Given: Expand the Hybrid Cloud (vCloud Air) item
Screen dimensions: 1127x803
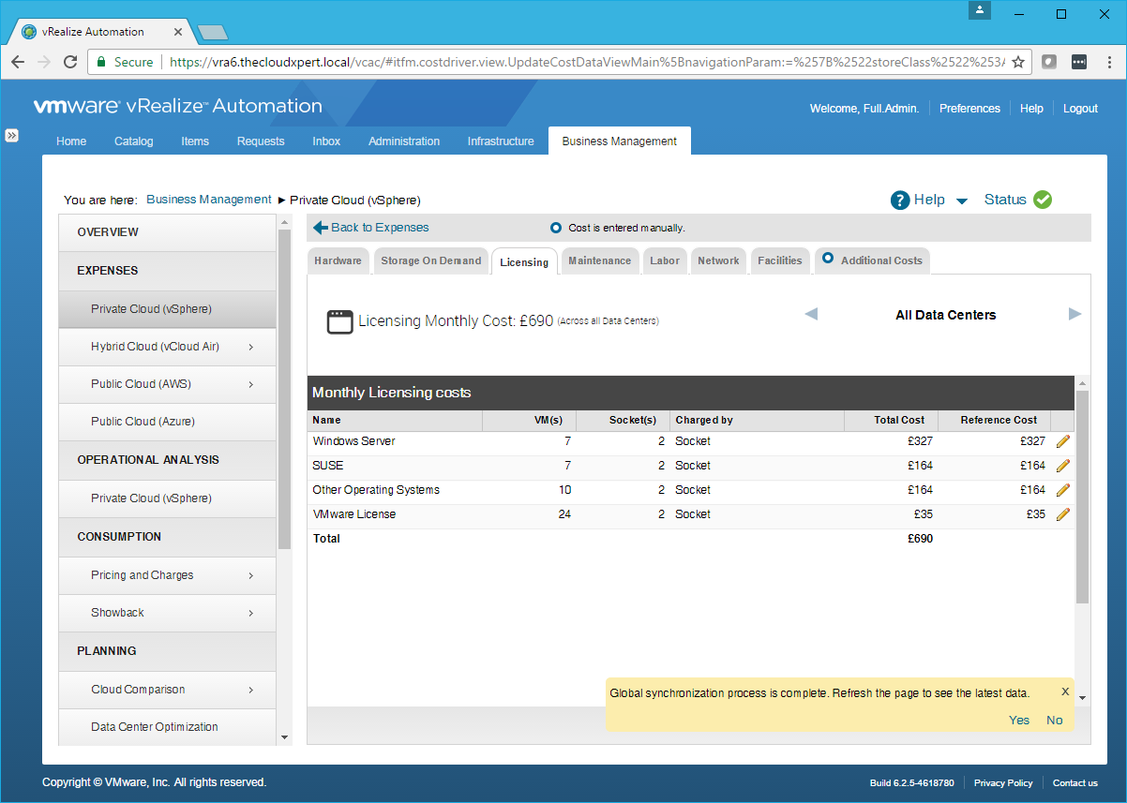Looking at the screenshot, I should pos(251,347).
